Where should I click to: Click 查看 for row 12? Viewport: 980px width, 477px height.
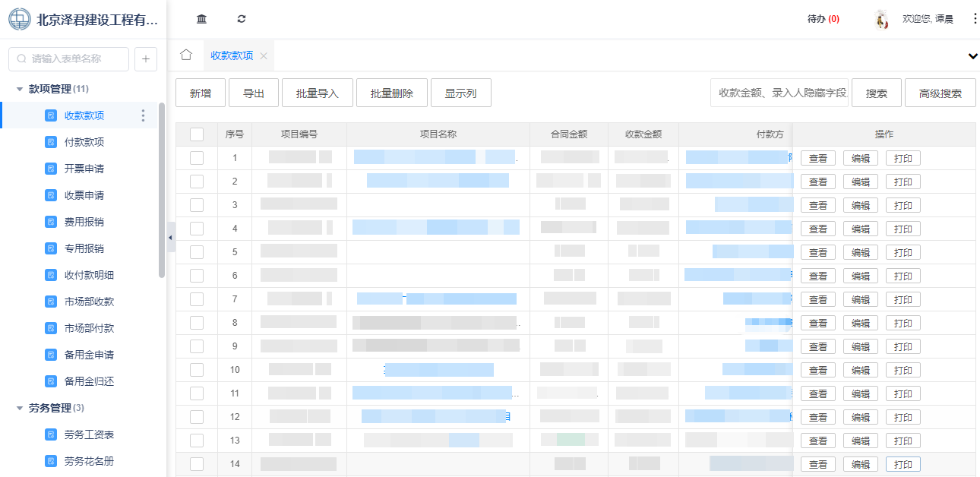818,417
